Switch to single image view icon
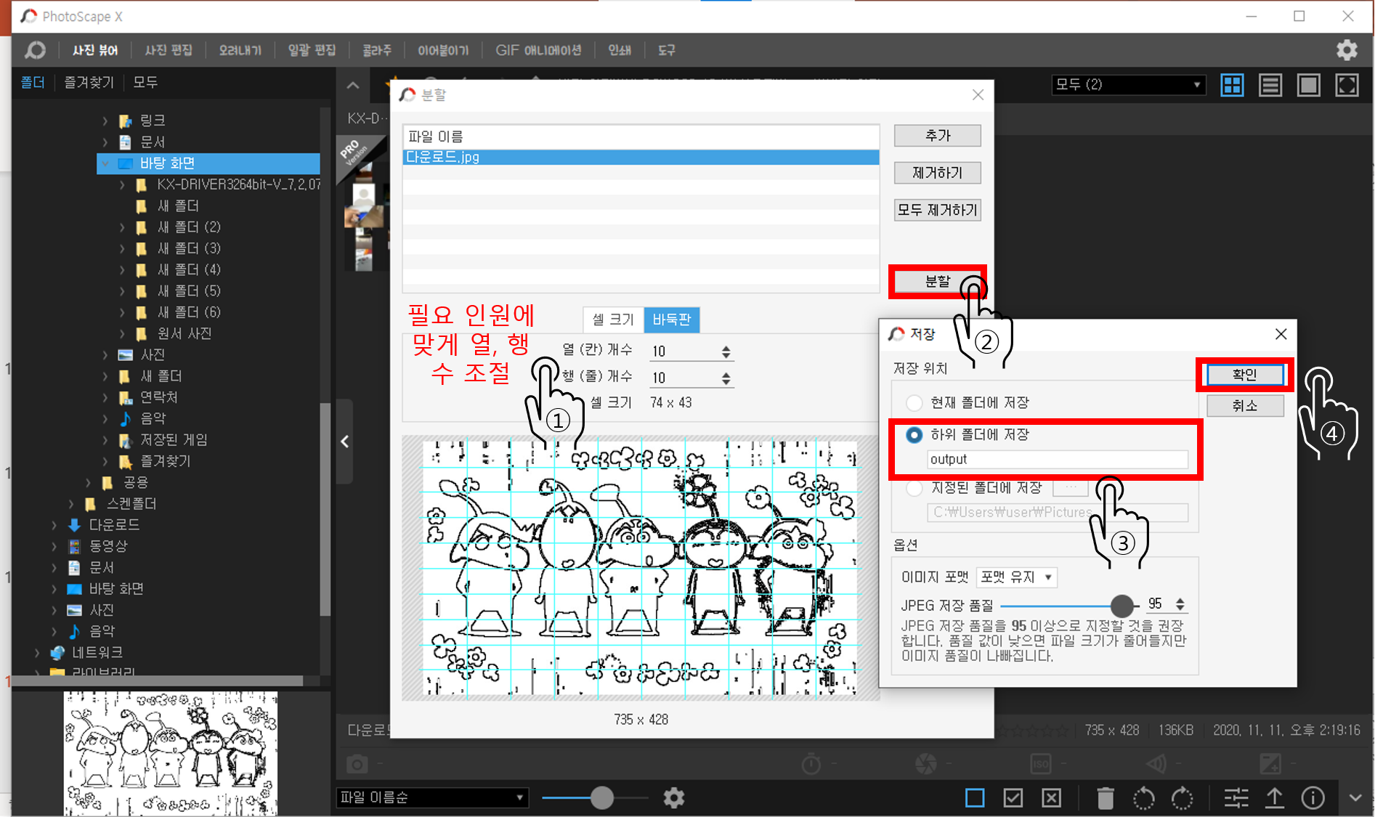Image resolution: width=1383 pixels, height=817 pixels. 1309,85
